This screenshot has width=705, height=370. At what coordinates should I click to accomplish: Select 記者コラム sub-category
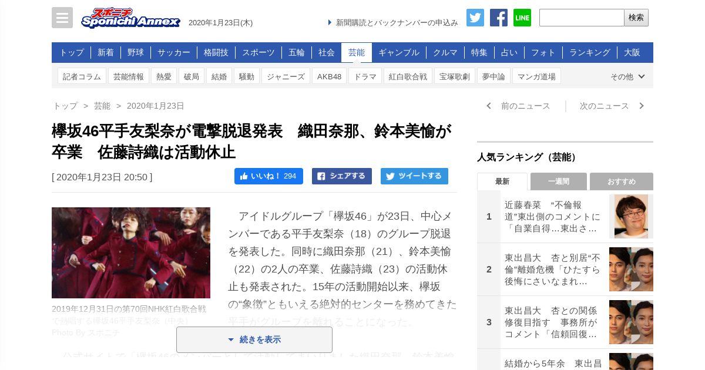(82, 76)
